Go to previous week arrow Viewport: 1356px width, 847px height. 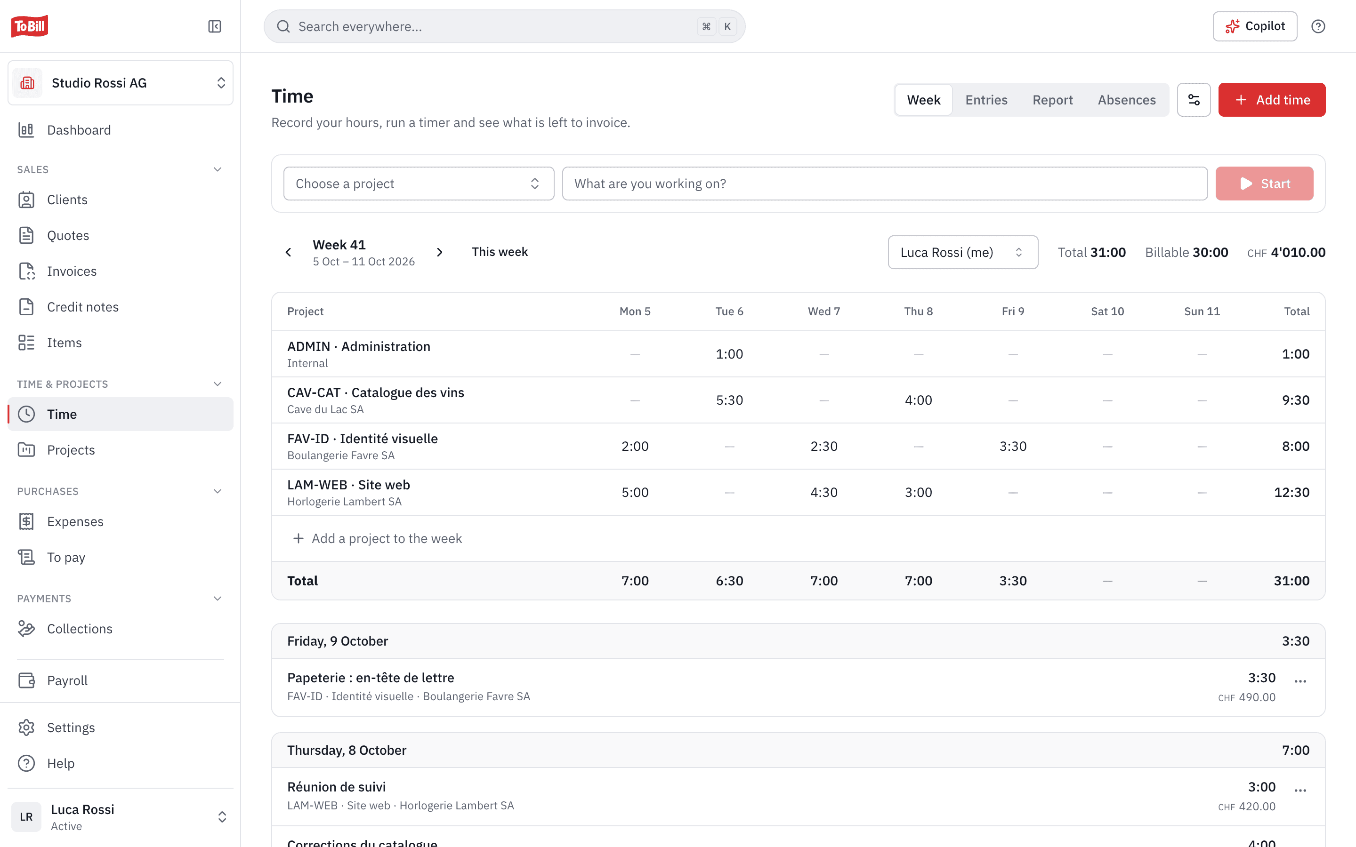click(x=289, y=252)
